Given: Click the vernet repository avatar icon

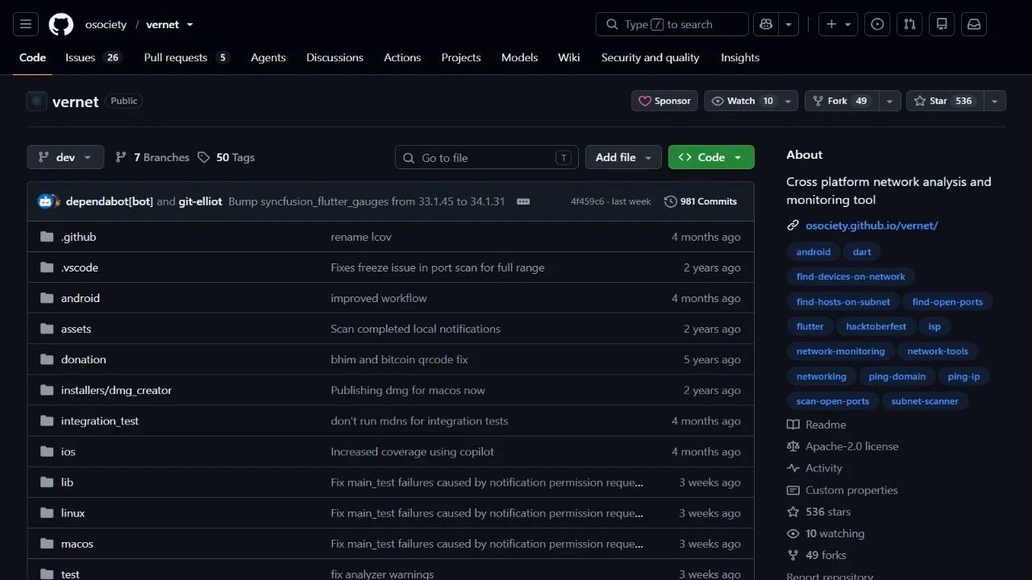Looking at the screenshot, I should point(37,101).
